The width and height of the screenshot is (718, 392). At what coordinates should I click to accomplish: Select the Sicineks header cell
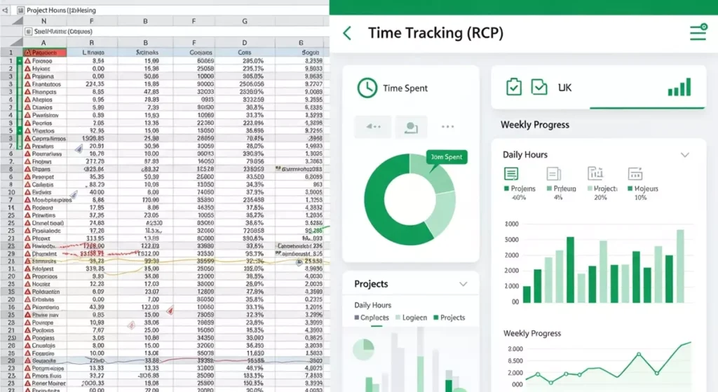tap(147, 53)
